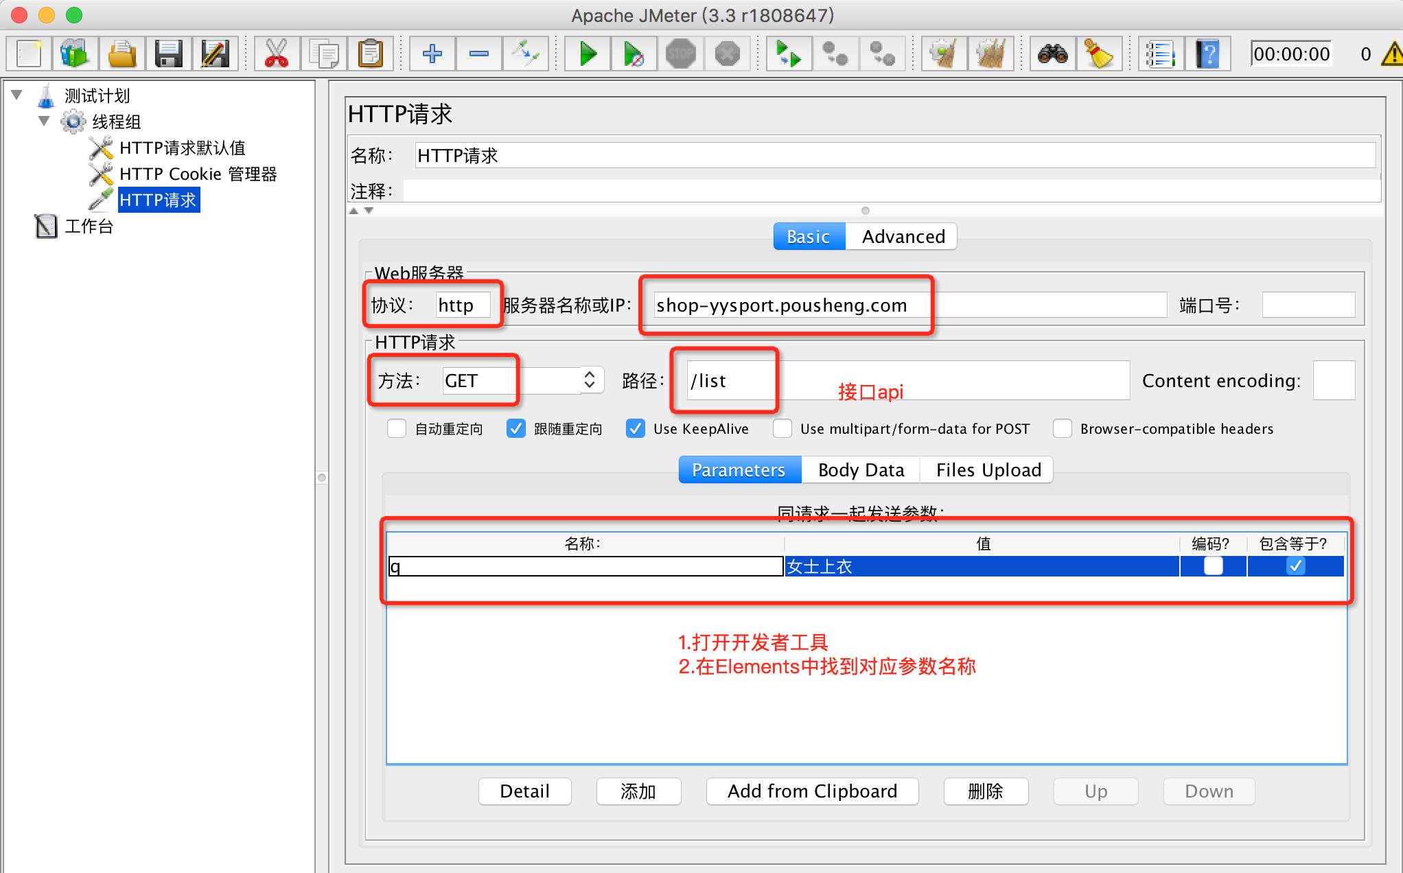Click the Save test plan icon
Screen dimensions: 1403x873
166,52
